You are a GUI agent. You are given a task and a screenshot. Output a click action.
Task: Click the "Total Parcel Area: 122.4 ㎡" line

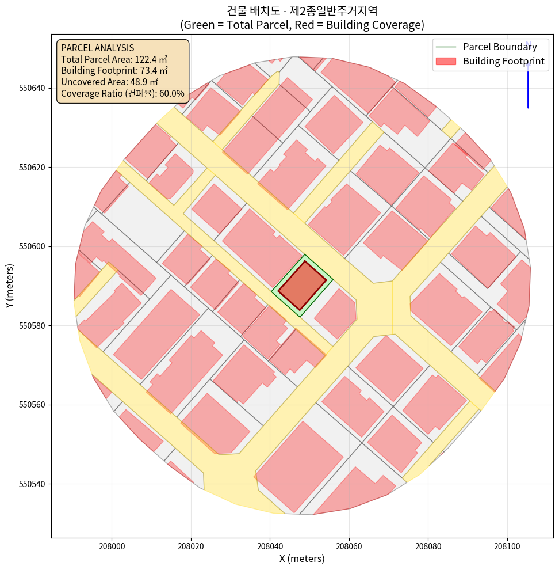click(114, 59)
